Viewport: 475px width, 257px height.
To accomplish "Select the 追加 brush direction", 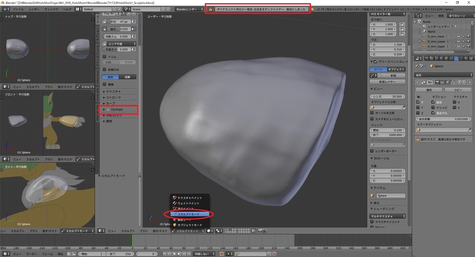I will 110,77.
